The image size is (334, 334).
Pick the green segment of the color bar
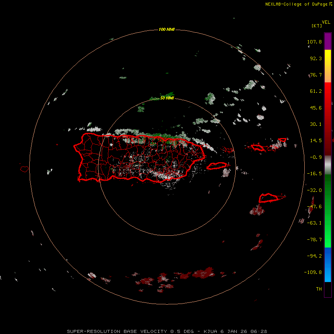coord(328,211)
